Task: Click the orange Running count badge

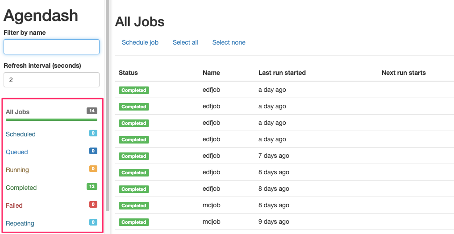Action: tap(93, 168)
